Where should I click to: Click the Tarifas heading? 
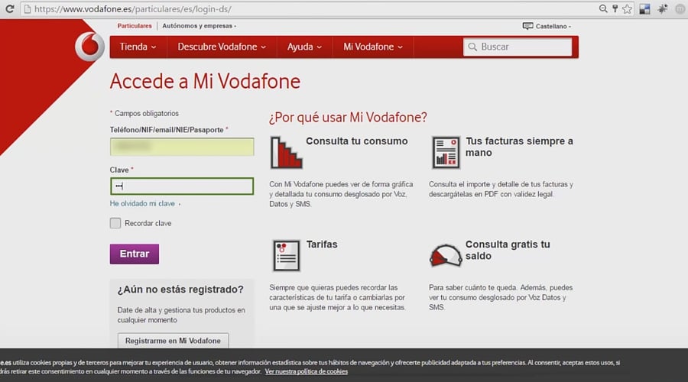(322, 244)
